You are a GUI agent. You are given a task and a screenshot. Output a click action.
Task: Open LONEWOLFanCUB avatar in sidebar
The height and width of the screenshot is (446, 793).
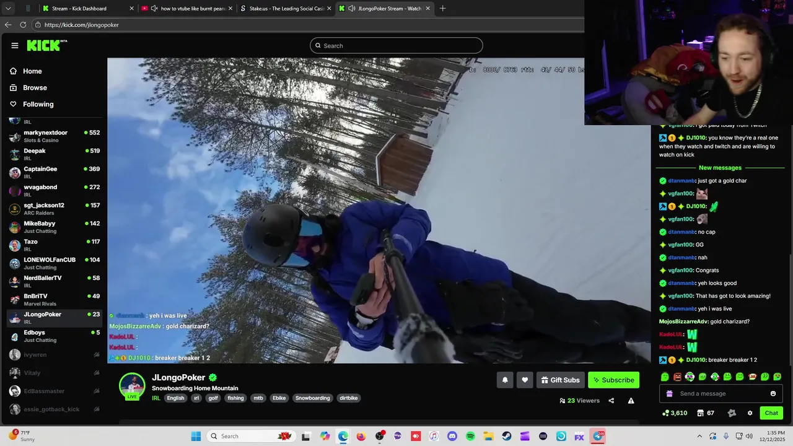point(15,263)
